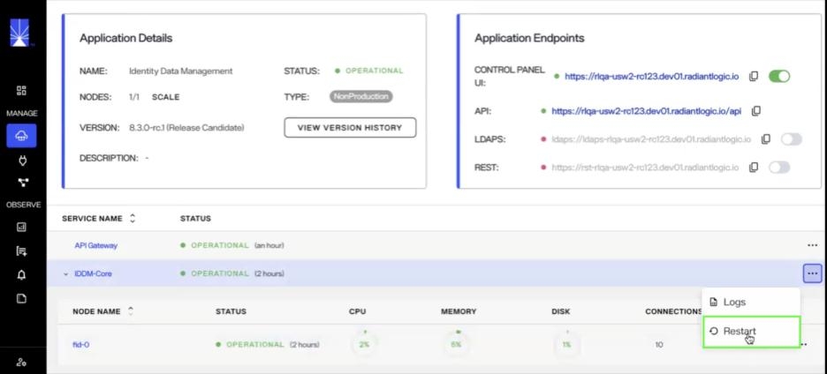The image size is (827, 374).
Task: Open the IDDM-Core service link
Action: click(93, 274)
